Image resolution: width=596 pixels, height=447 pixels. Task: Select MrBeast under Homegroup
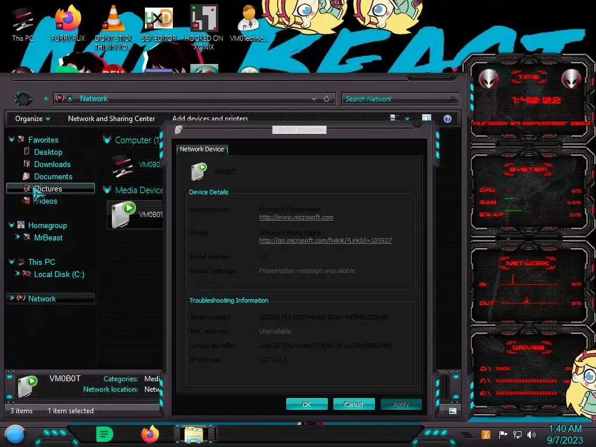[48, 237]
